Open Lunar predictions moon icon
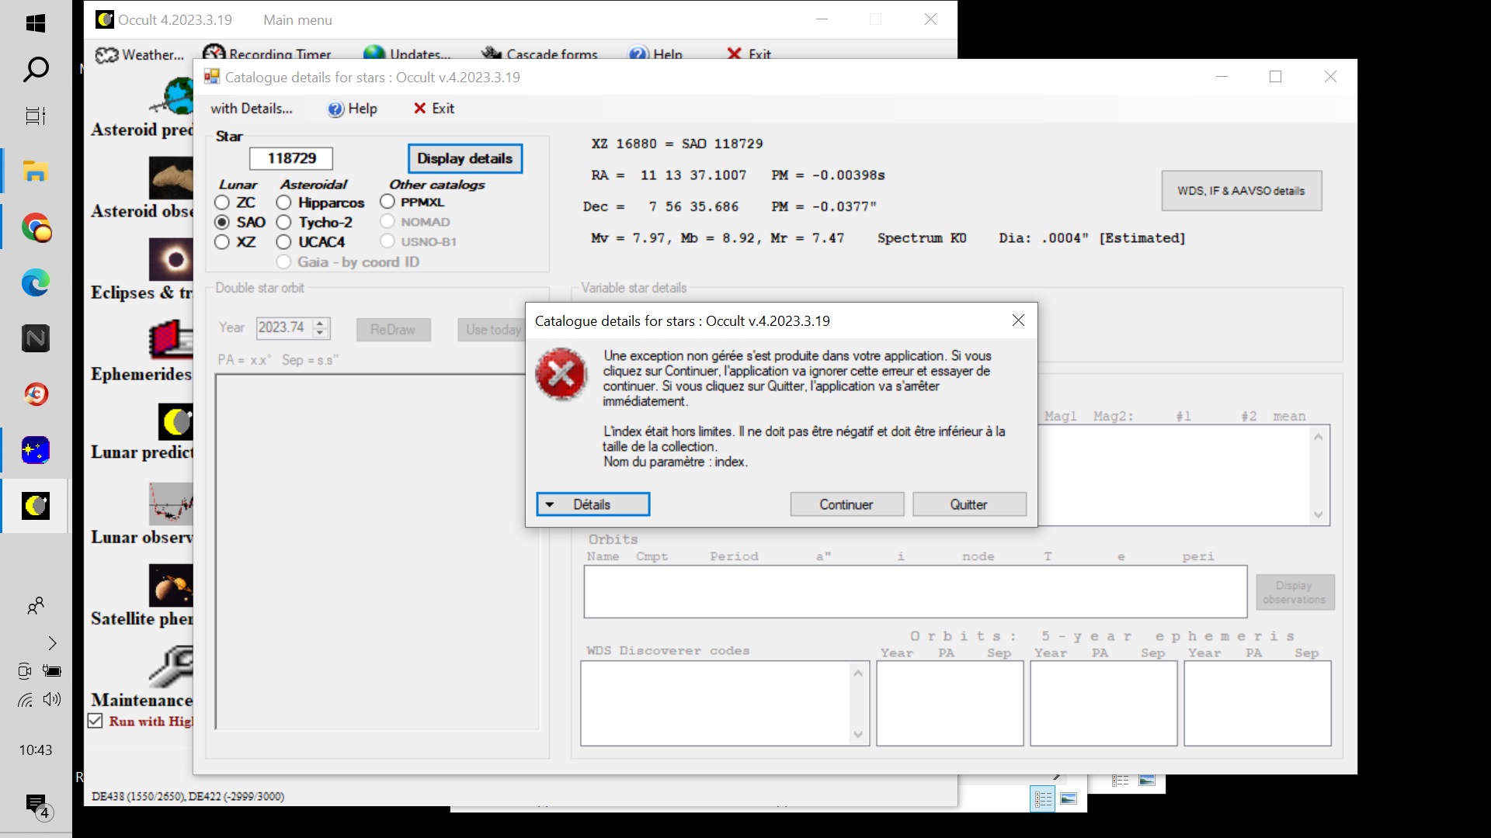 click(x=176, y=422)
